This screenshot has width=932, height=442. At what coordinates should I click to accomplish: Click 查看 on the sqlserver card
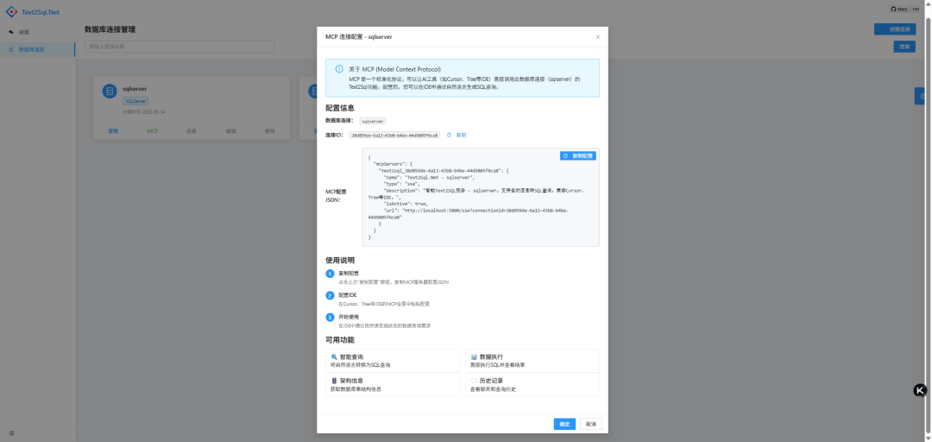tap(192, 131)
